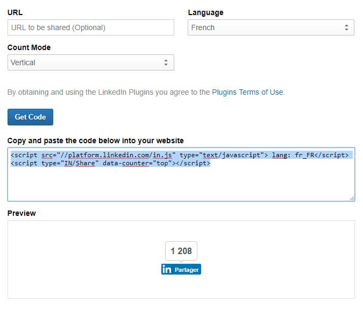Click the empty area of code textarea

point(181,184)
